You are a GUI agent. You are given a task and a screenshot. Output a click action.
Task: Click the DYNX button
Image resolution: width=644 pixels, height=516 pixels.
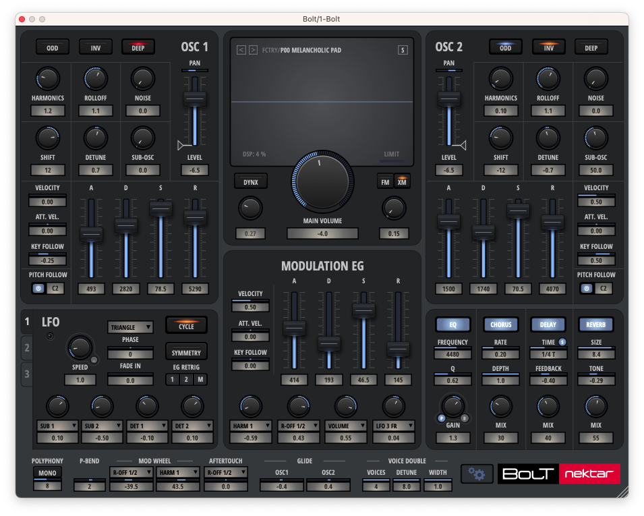(250, 181)
